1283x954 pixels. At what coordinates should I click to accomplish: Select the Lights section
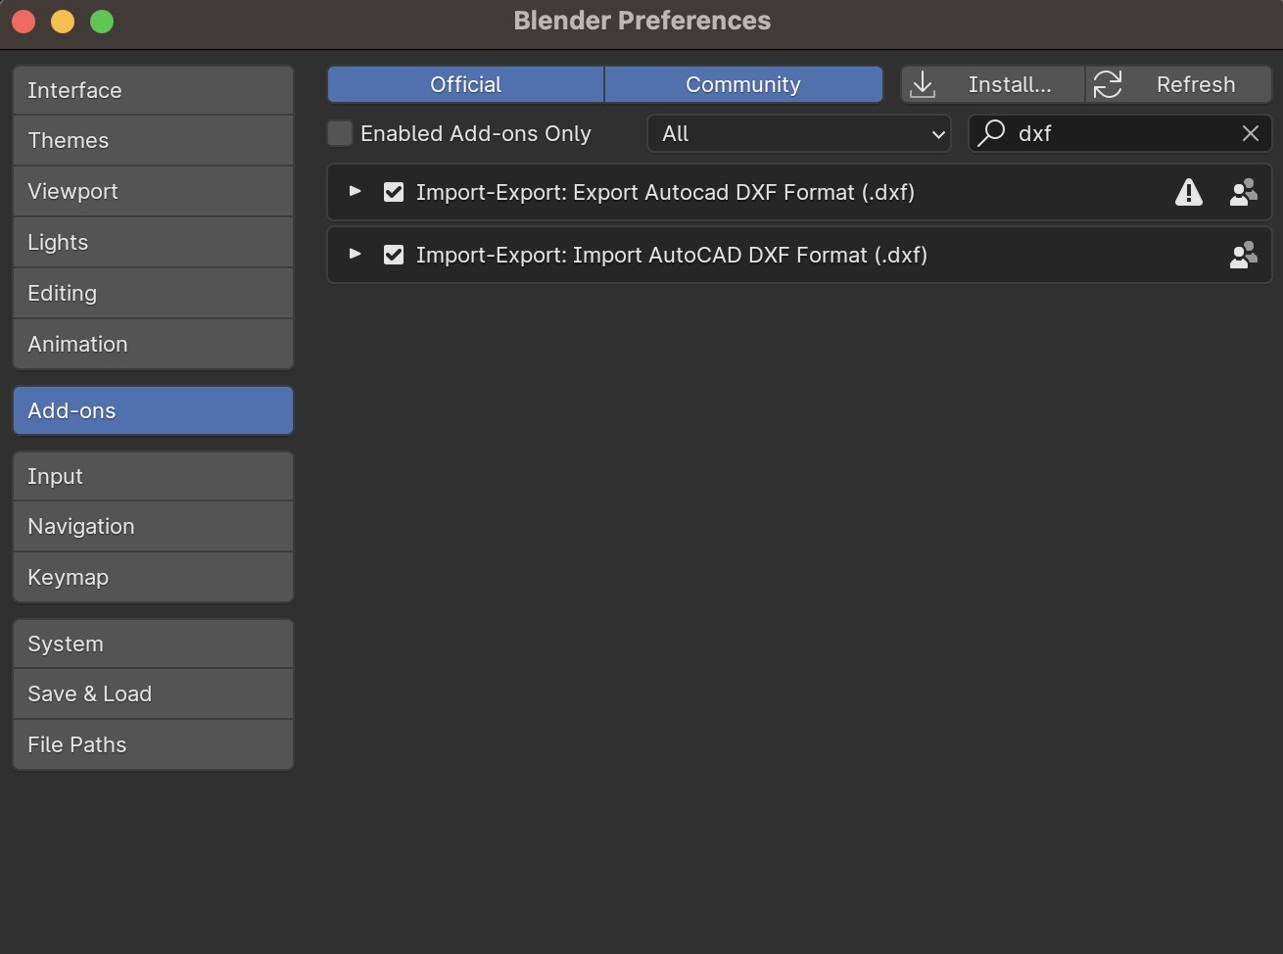153,242
